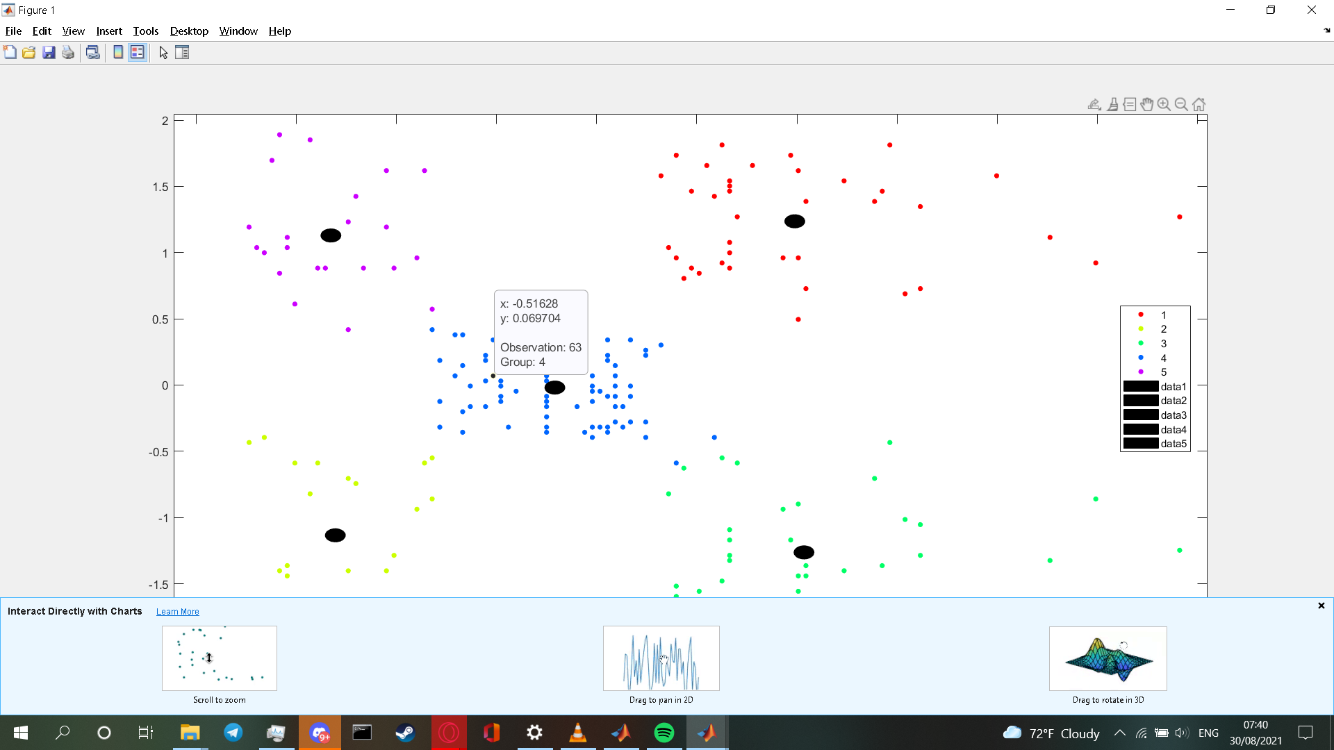
Task: Open the Tools menu
Action: point(145,31)
